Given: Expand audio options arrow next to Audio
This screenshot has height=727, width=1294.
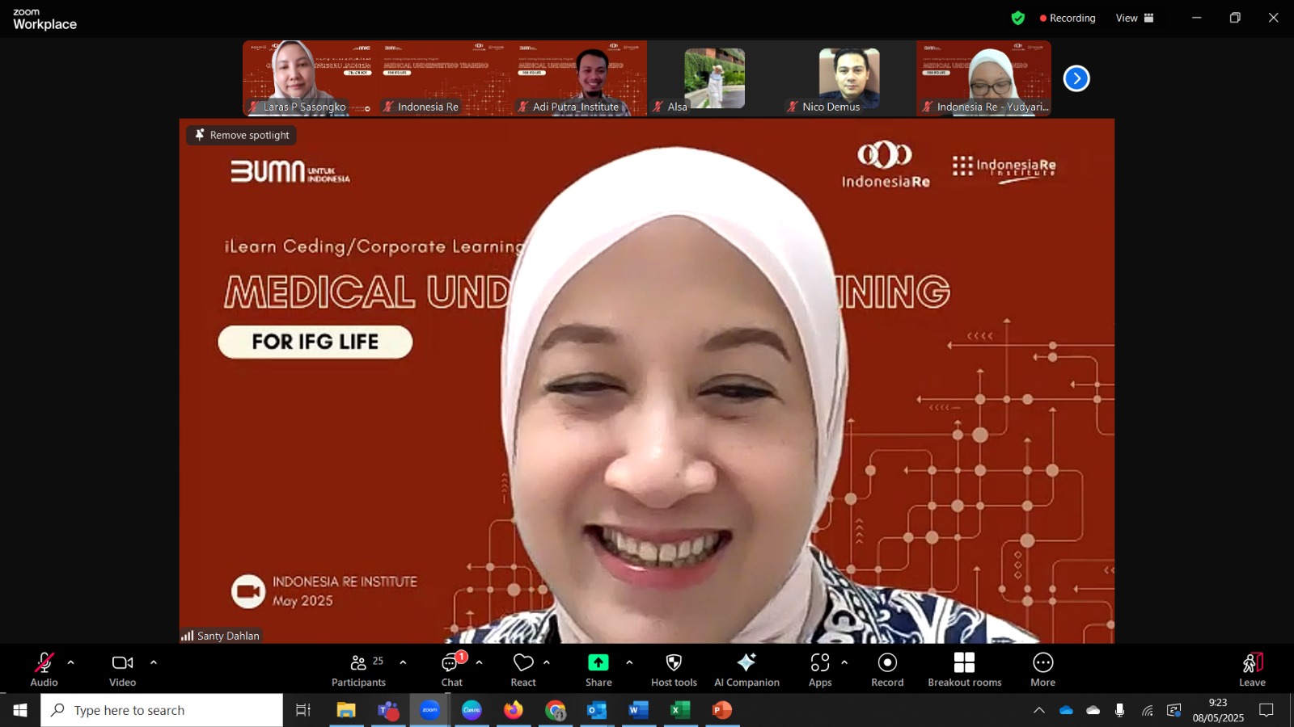Looking at the screenshot, I should (x=70, y=662).
